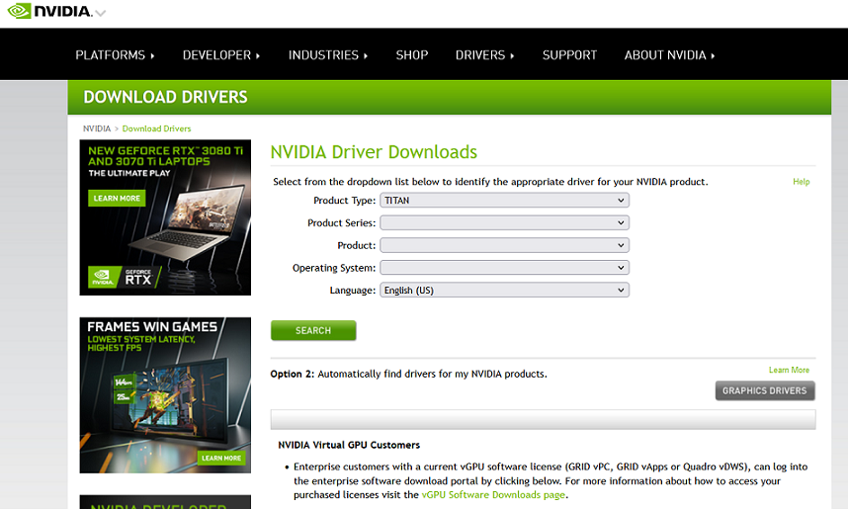848x509 pixels.
Task: Click the Help link
Action: point(801,182)
